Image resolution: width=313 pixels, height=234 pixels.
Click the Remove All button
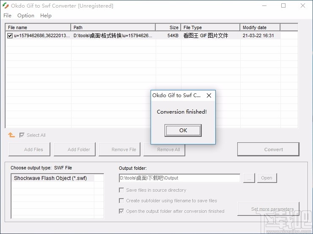tap(164, 149)
